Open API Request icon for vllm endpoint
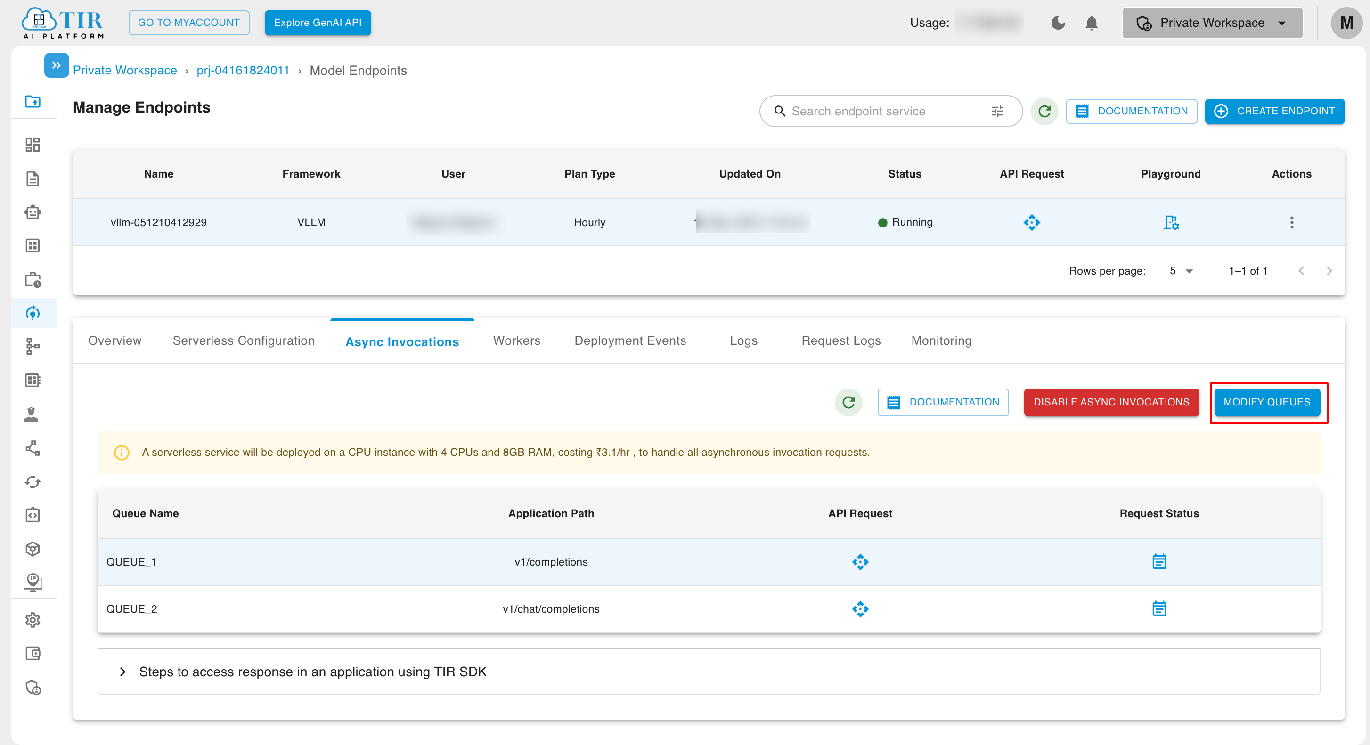Screen dimensions: 1370x745 pos(1032,222)
